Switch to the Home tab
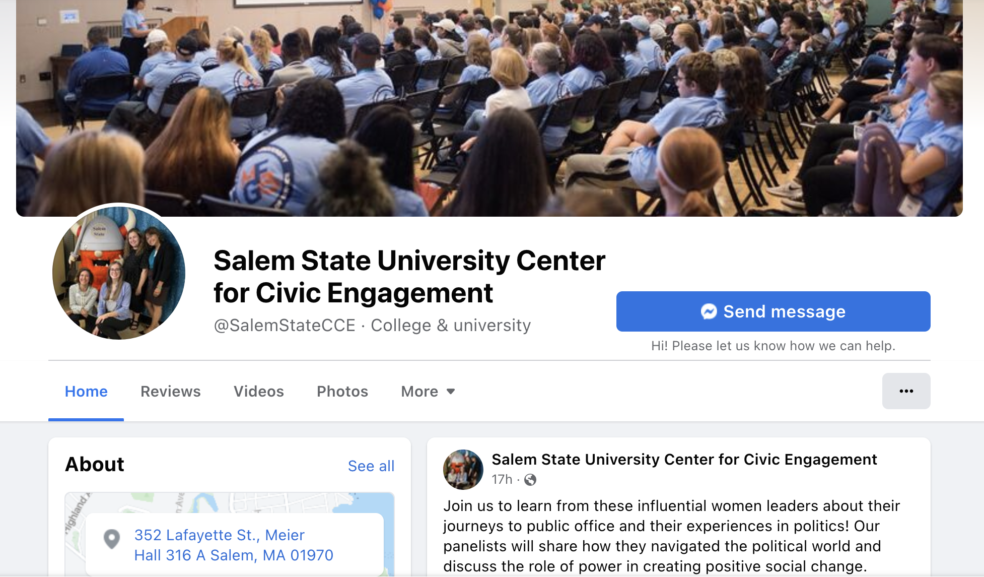The height and width of the screenshot is (577, 984). (x=86, y=392)
